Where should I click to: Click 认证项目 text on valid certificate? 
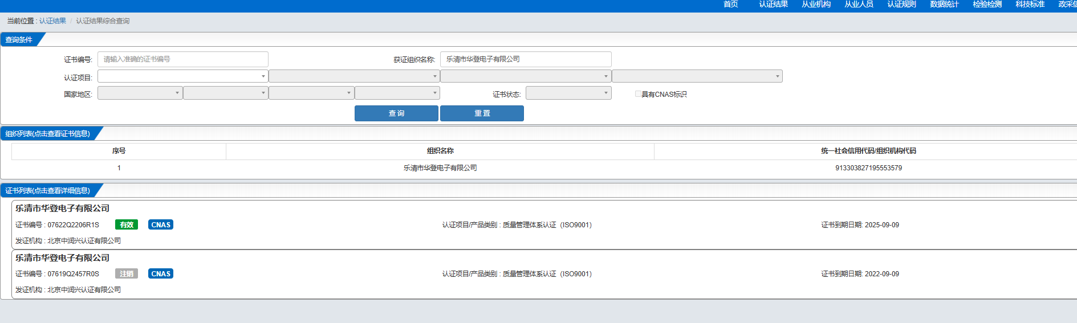[517, 225]
